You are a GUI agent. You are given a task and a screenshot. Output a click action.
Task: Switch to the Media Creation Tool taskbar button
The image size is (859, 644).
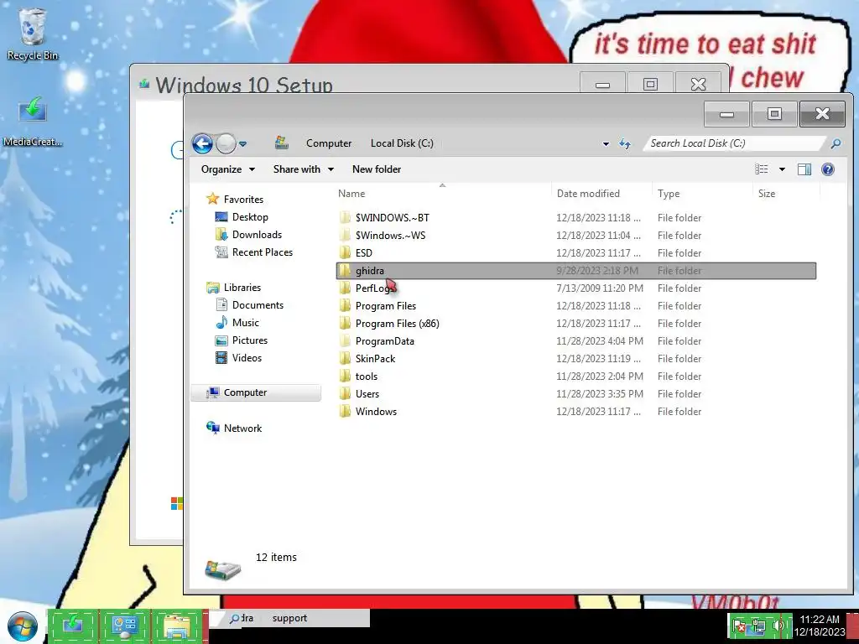point(73,626)
